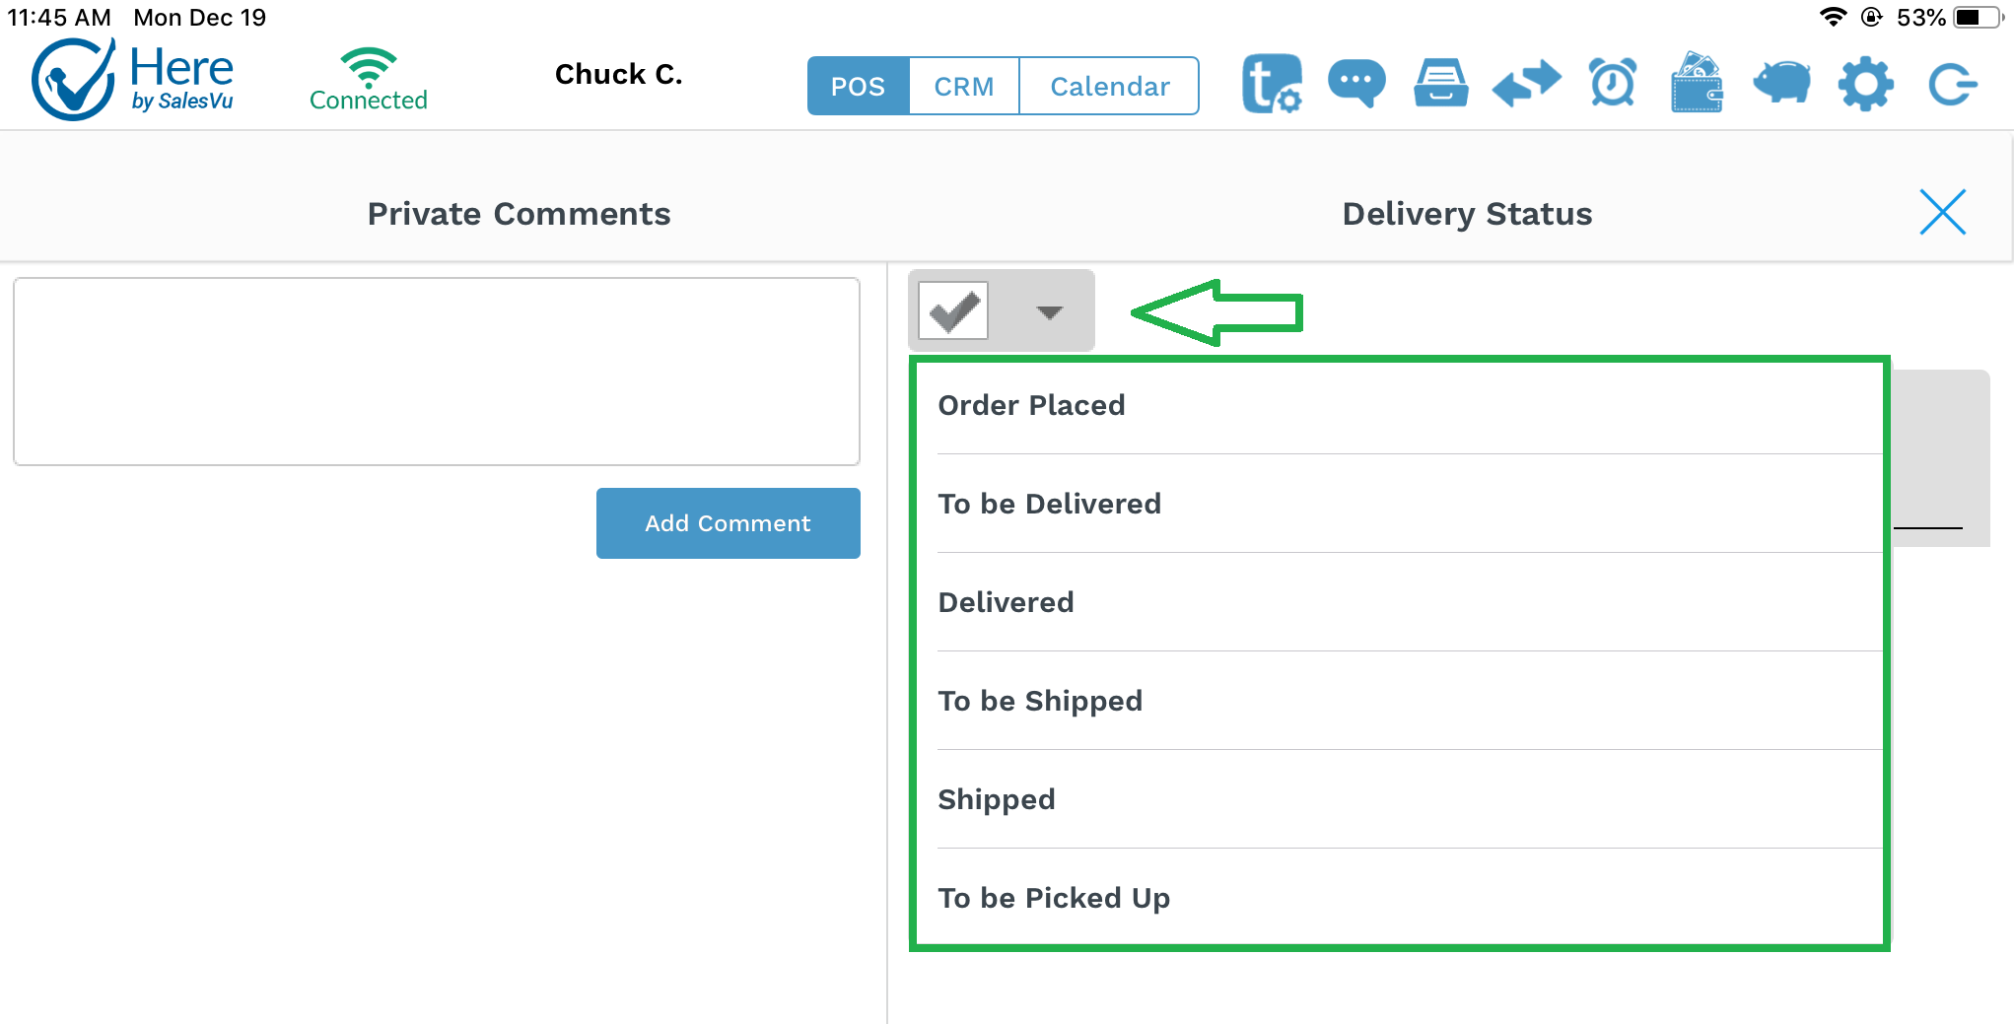
Task: Close the Delivery Status panel
Action: click(1942, 212)
